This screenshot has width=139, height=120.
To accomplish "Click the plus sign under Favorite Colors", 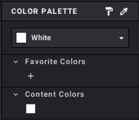I will tap(31, 76).
